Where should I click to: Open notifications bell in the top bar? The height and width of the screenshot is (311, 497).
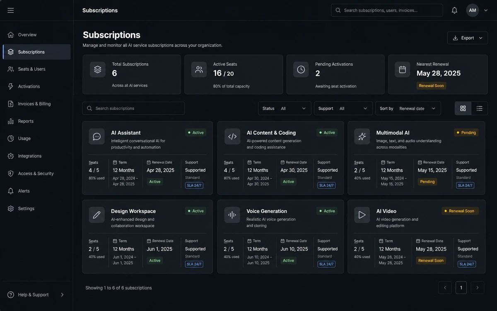pos(454,10)
